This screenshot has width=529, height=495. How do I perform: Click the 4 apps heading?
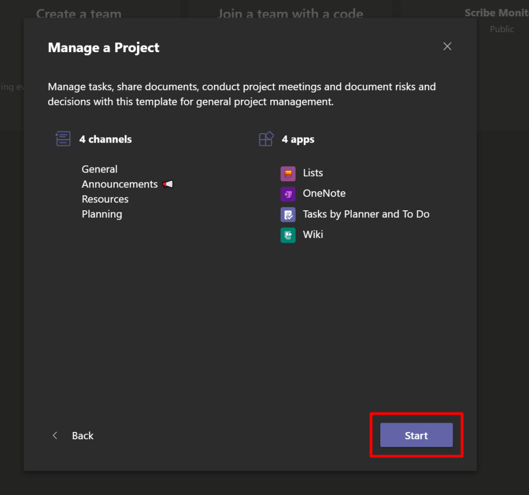pos(298,139)
